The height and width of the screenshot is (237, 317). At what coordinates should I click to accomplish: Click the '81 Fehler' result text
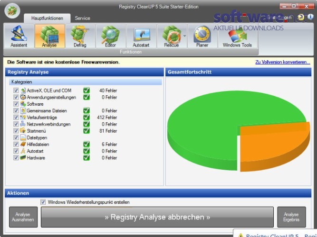coord(108,131)
